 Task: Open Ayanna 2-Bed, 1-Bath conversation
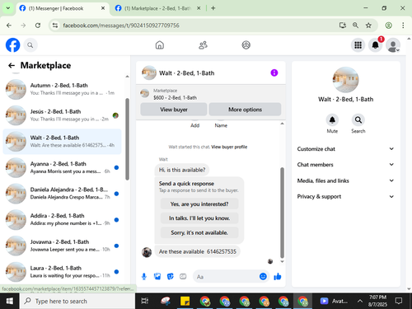(62, 167)
